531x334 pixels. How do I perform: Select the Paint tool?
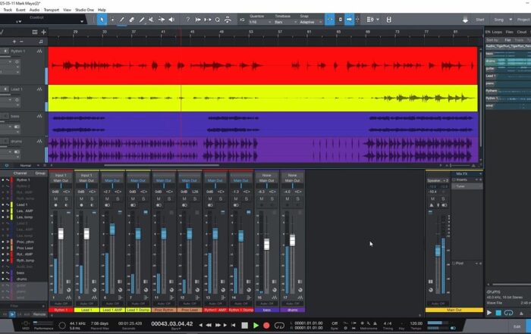[x=142, y=20]
